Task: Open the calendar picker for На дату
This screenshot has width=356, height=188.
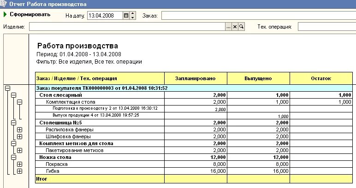Action: [126, 16]
